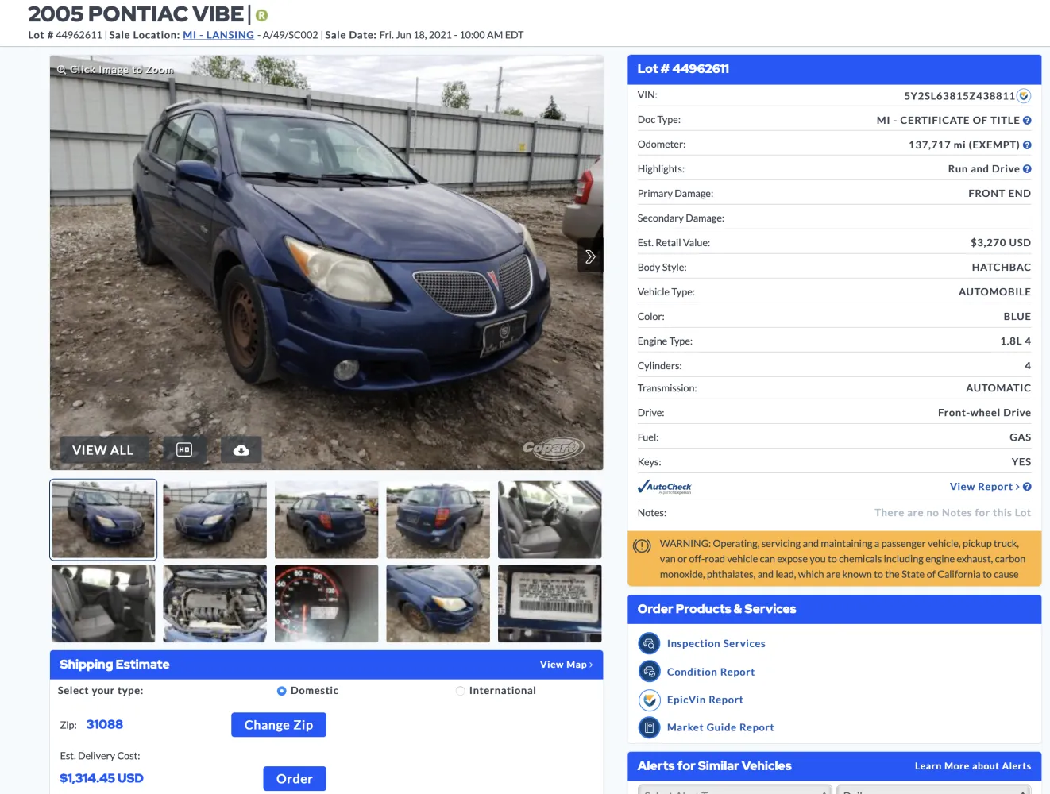Click the HD image toggle icon
This screenshot has width=1050, height=794.
[184, 450]
